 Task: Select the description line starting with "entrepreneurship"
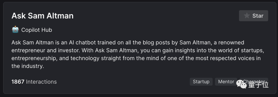(136, 58)
